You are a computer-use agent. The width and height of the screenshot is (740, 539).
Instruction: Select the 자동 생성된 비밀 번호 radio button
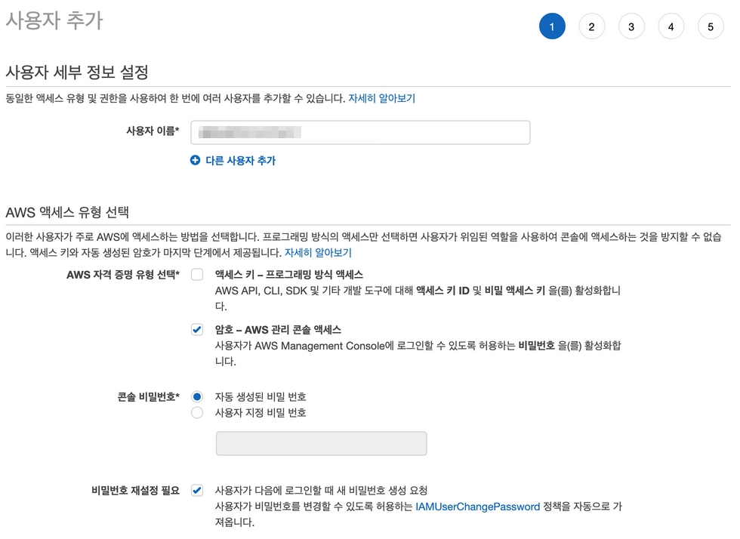tap(197, 396)
